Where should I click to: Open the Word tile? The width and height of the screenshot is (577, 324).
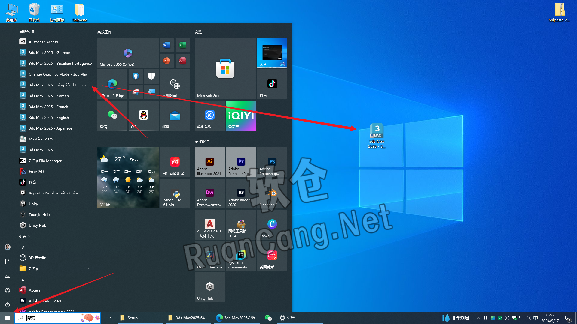[166, 45]
